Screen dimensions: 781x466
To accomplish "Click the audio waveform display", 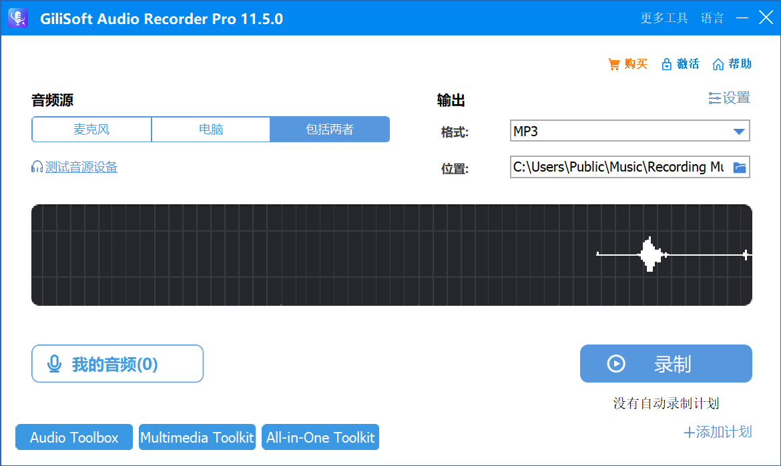I will [391, 254].
